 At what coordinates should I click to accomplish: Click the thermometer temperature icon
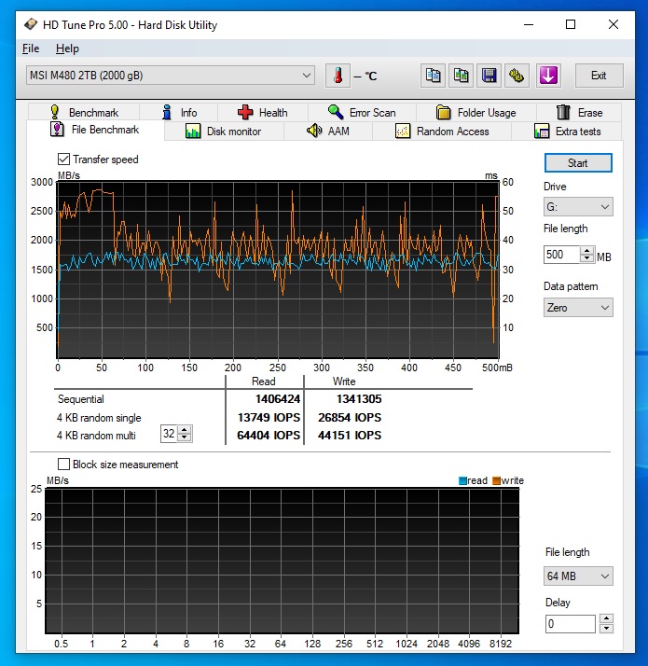tap(338, 76)
